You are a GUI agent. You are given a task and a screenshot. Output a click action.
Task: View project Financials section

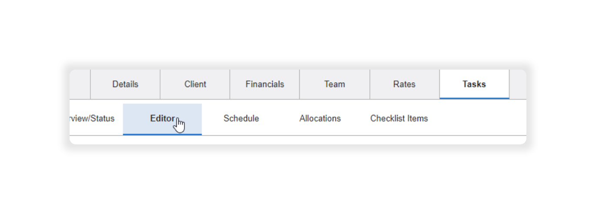pos(265,84)
